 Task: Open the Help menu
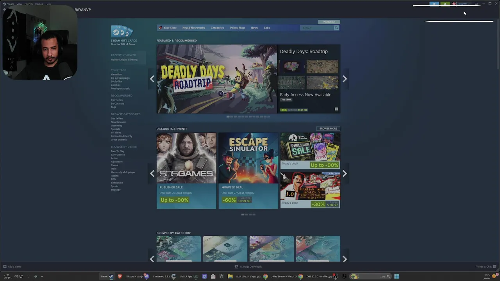[x=48, y=4]
